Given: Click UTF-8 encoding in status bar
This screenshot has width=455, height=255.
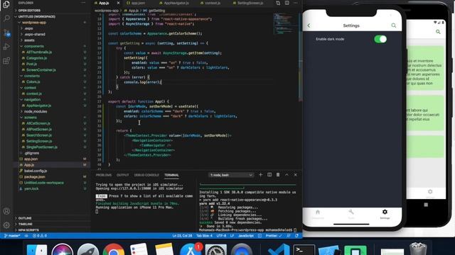Looking at the screenshot, I should (221, 236).
